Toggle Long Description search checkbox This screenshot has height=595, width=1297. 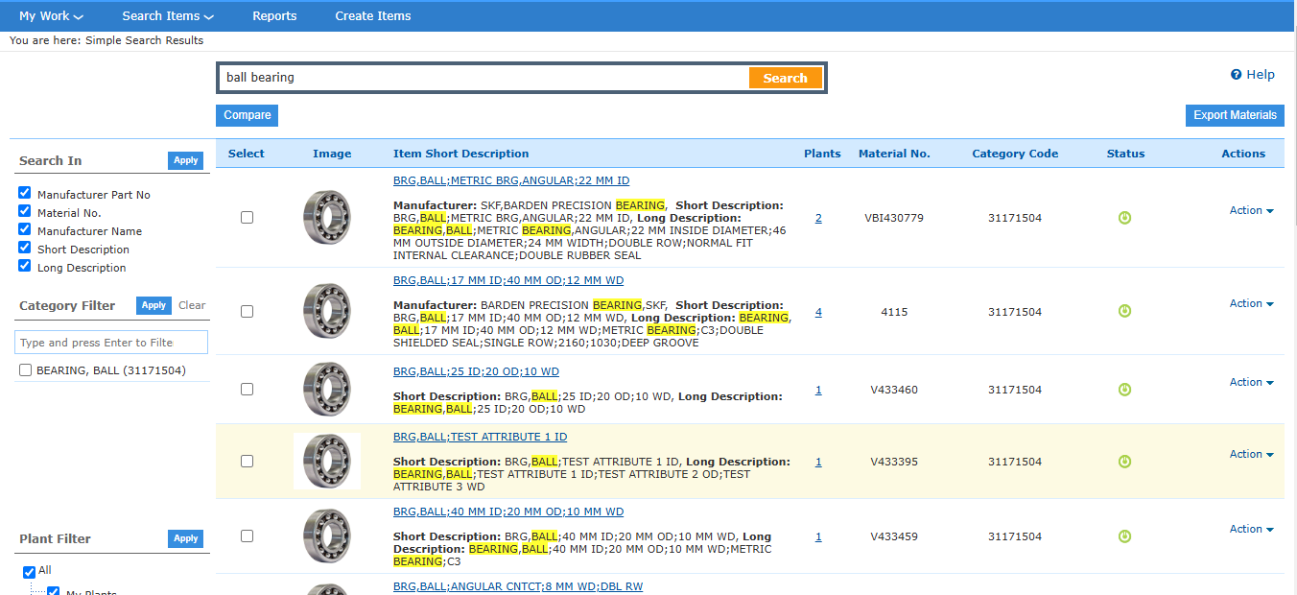(25, 267)
